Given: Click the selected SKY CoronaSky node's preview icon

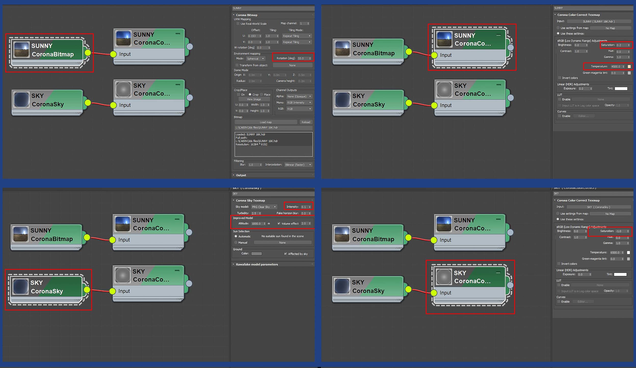Looking at the screenshot, I should [x=20, y=286].
